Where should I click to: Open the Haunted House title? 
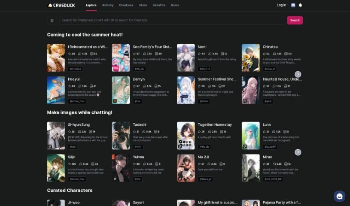283,79
